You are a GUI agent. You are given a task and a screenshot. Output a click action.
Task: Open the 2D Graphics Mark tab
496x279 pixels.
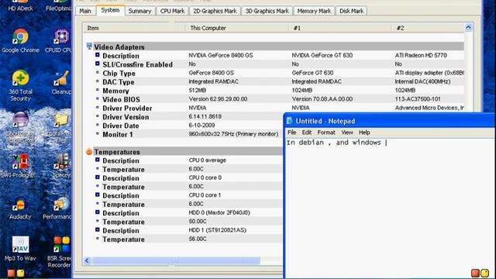point(215,11)
